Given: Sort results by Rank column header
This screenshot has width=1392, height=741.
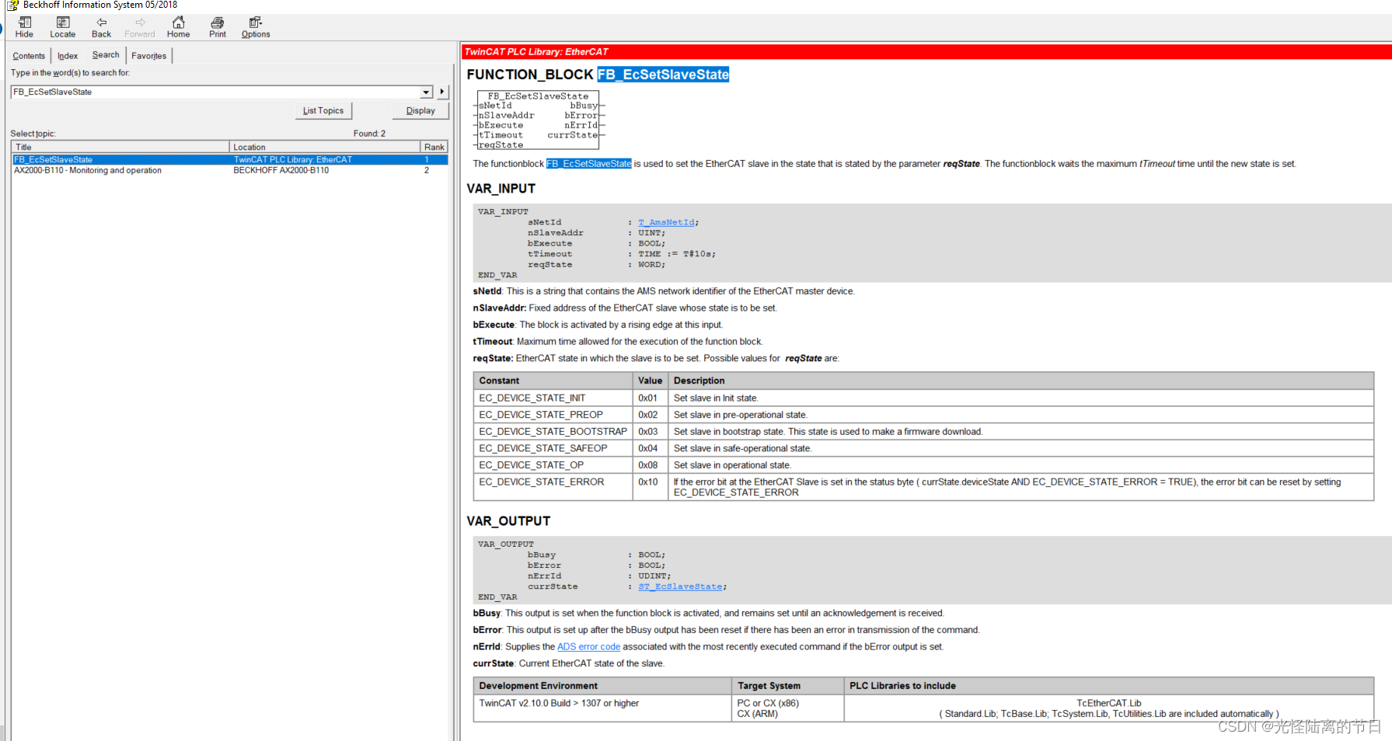Looking at the screenshot, I should pos(434,147).
